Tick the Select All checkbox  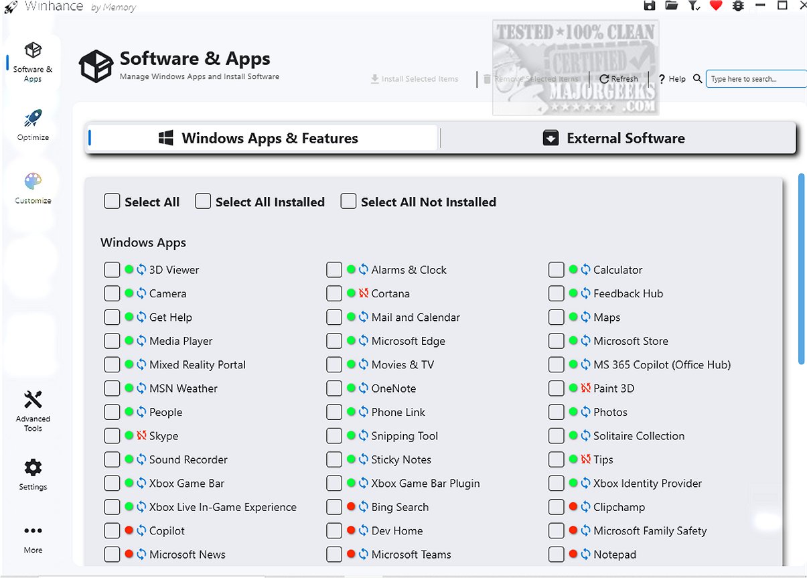(112, 202)
